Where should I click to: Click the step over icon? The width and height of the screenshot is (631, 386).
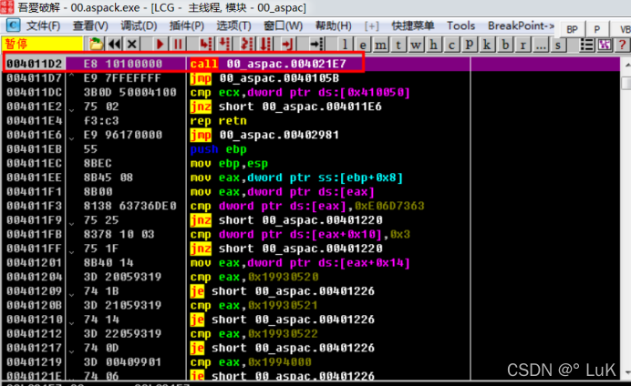click(x=224, y=44)
